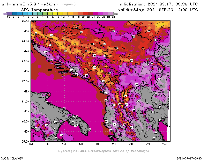Screen dimensions: 207x160
Task: Click the '16' legend scale label
Action: click(x=73, y=17)
